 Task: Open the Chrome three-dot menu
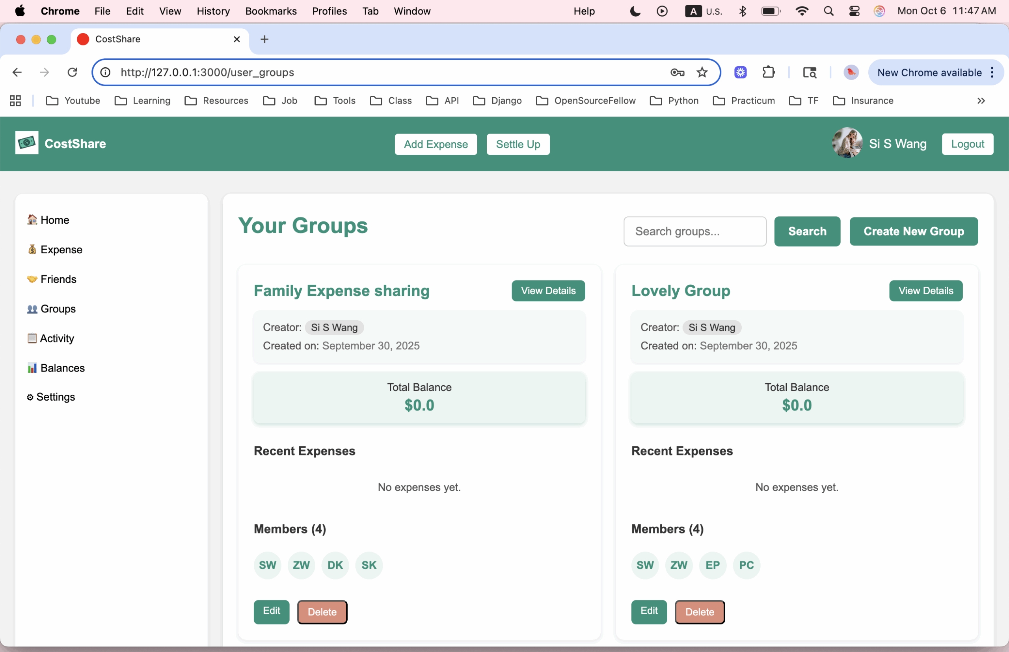(x=992, y=72)
